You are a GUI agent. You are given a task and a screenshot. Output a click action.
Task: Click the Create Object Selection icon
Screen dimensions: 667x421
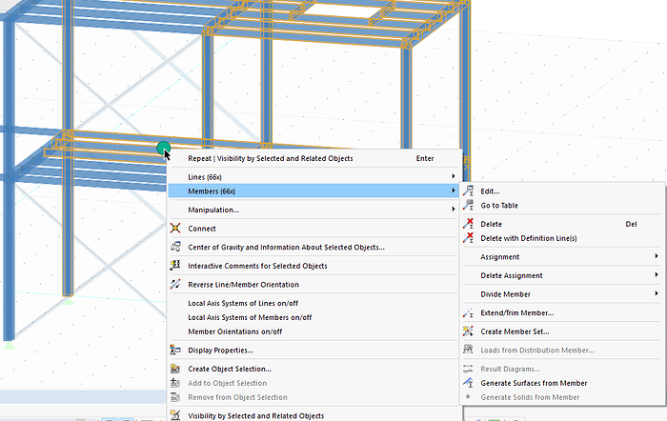(x=175, y=369)
